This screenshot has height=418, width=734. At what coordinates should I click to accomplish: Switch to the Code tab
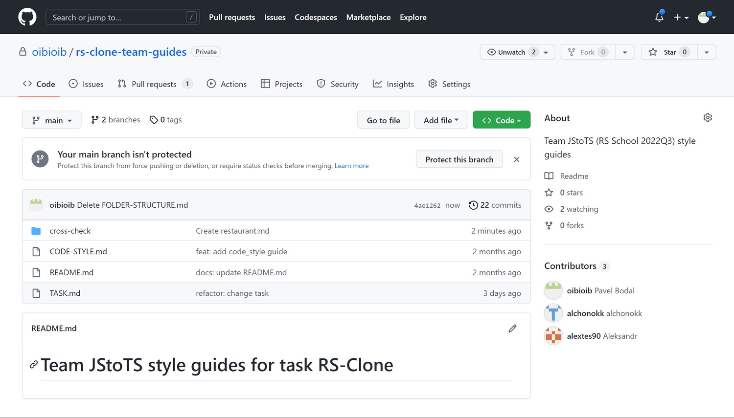coord(39,84)
